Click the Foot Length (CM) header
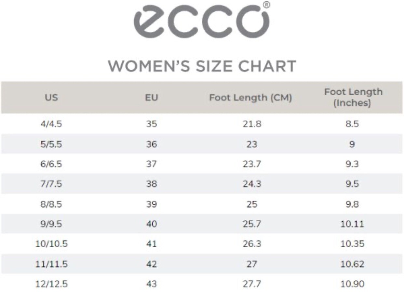The image size is (404, 297). coord(250,97)
